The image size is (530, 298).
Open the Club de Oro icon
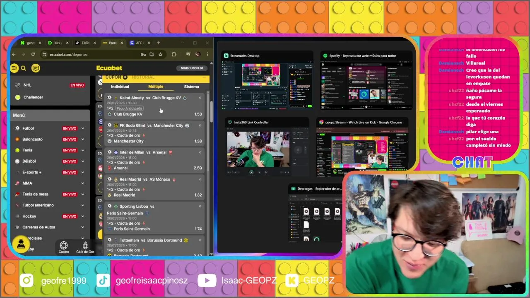pos(85,248)
